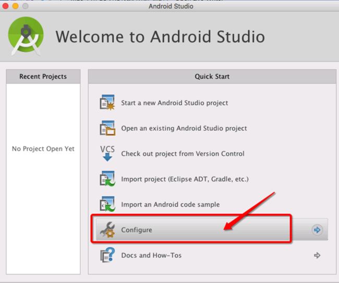Select Check out project from Version Control

tap(183, 154)
